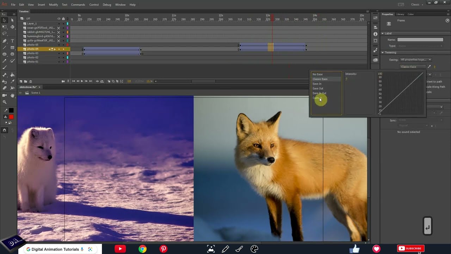Select the Brush tool below the Pencil
Image resolution: width=451 pixels, height=254 pixels.
tap(5, 67)
